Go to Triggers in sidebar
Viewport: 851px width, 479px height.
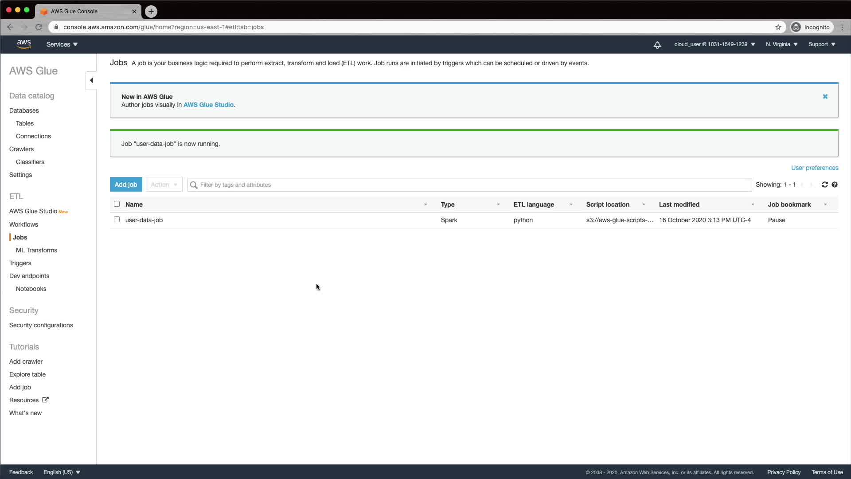[x=20, y=263]
